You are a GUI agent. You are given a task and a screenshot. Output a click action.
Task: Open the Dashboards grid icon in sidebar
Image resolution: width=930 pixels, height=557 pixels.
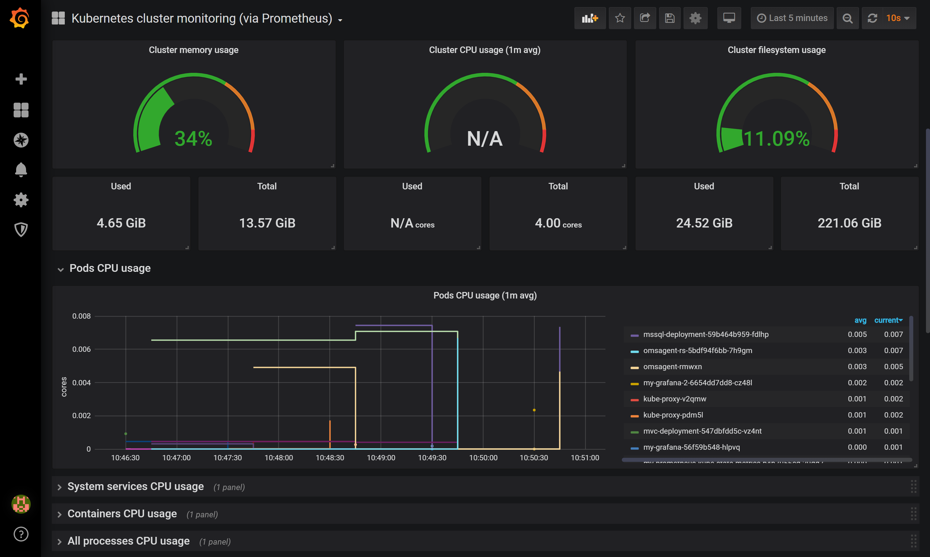click(21, 110)
